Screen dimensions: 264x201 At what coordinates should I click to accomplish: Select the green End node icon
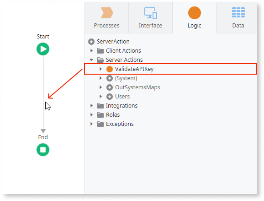pos(43,150)
